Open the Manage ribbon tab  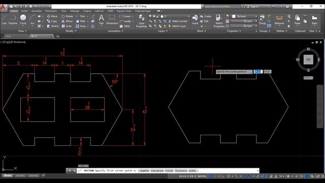pos(75,11)
